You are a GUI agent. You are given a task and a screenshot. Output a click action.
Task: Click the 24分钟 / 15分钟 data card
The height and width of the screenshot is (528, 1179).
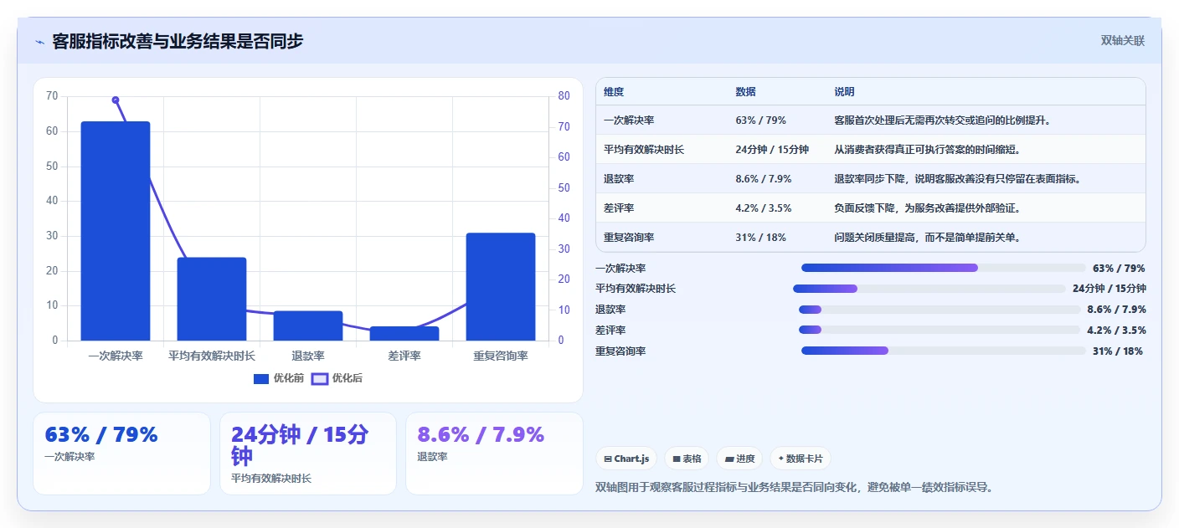[x=308, y=454]
